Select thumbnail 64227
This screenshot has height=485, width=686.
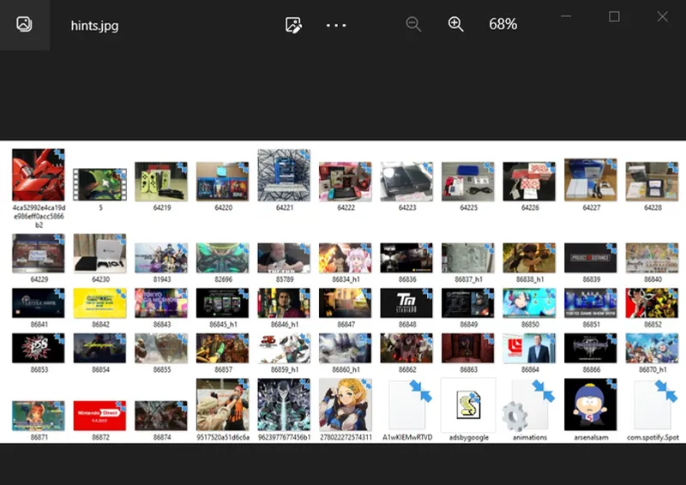pyautogui.click(x=591, y=180)
